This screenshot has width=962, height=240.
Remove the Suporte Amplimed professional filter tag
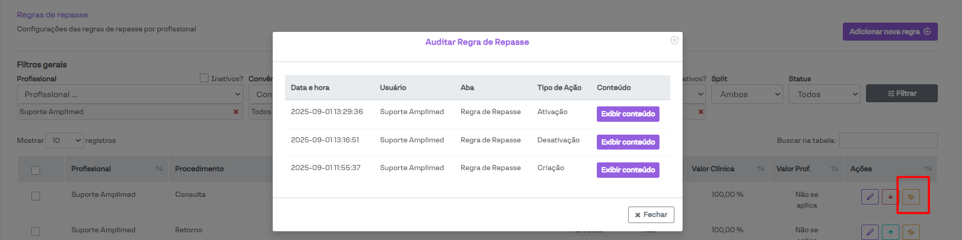(x=236, y=112)
